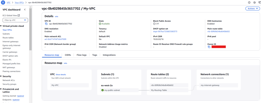Click the eu-west-2a availability zone label

(x=107, y=85)
